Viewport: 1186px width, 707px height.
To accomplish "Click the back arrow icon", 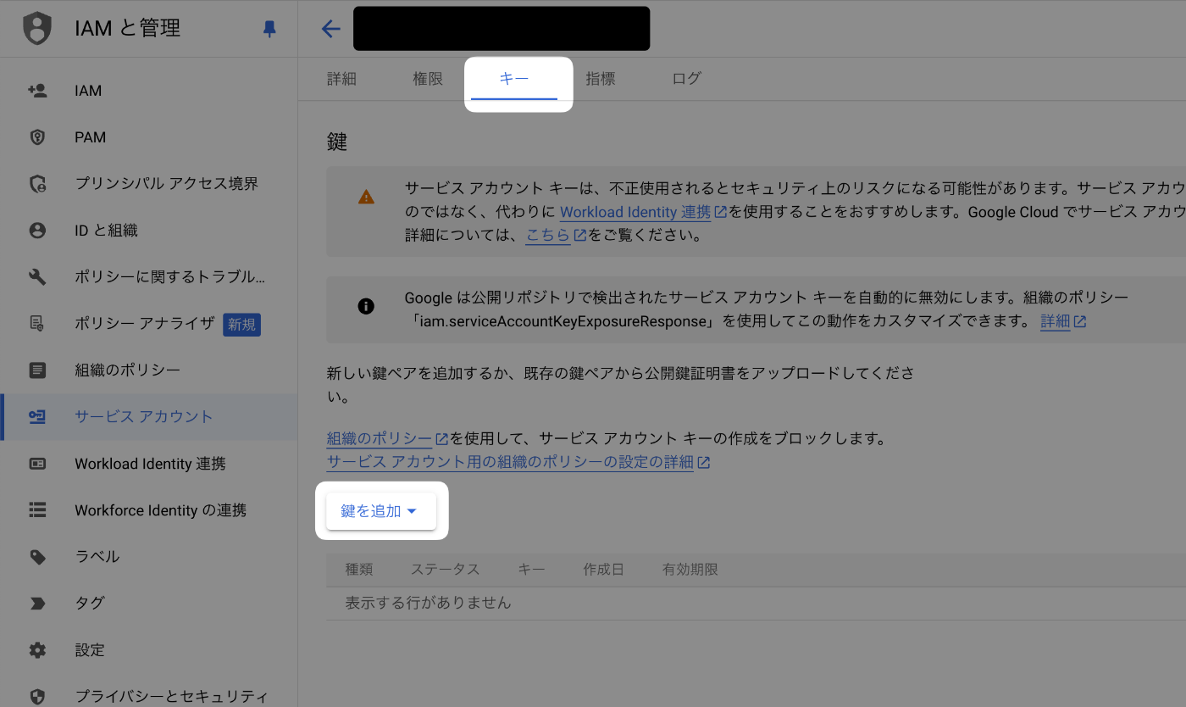I will pos(330,29).
